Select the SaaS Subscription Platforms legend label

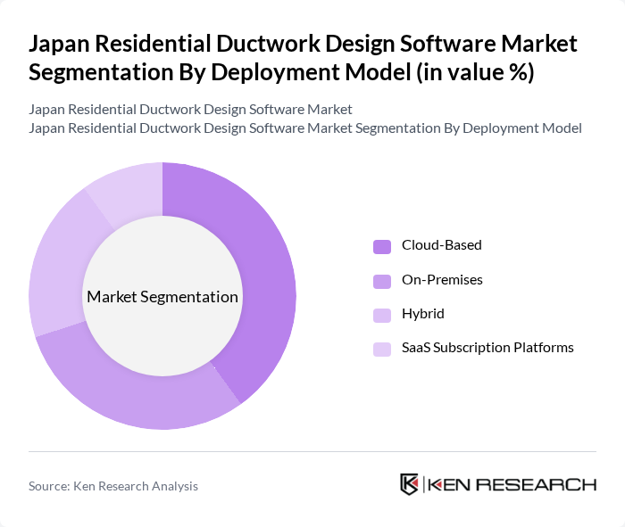(487, 348)
